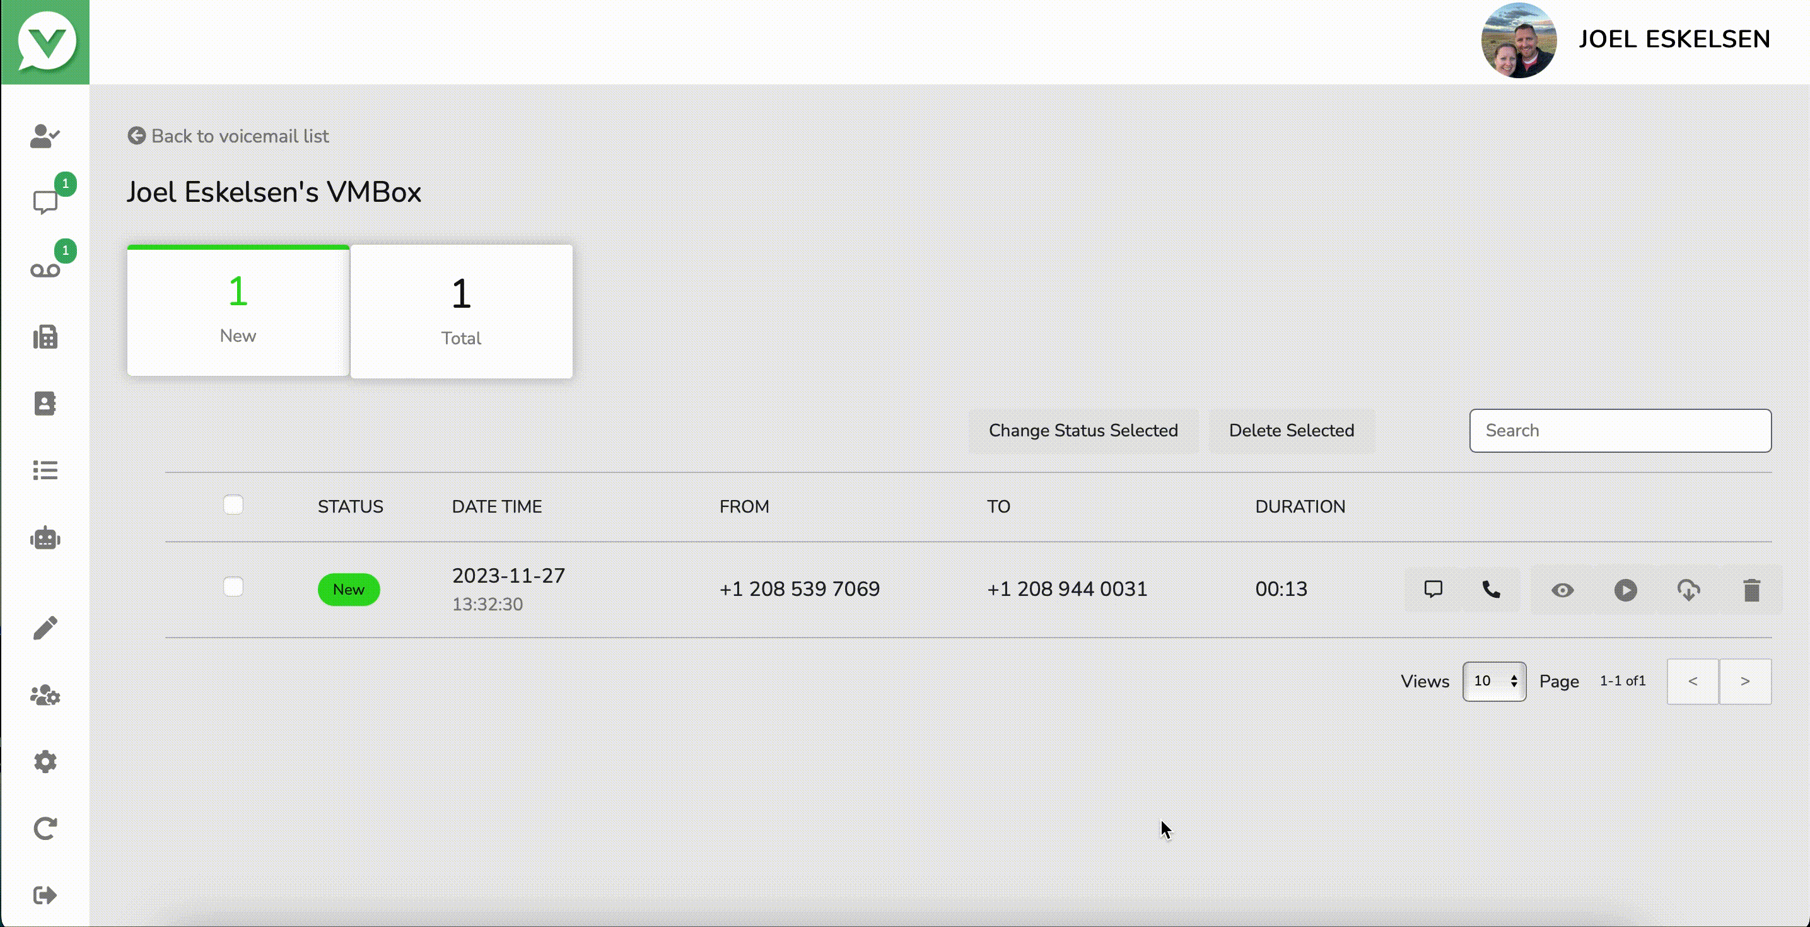The height and width of the screenshot is (927, 1810).
Task: Send message reply to voicemail sender
Action: pos(1433,590)
